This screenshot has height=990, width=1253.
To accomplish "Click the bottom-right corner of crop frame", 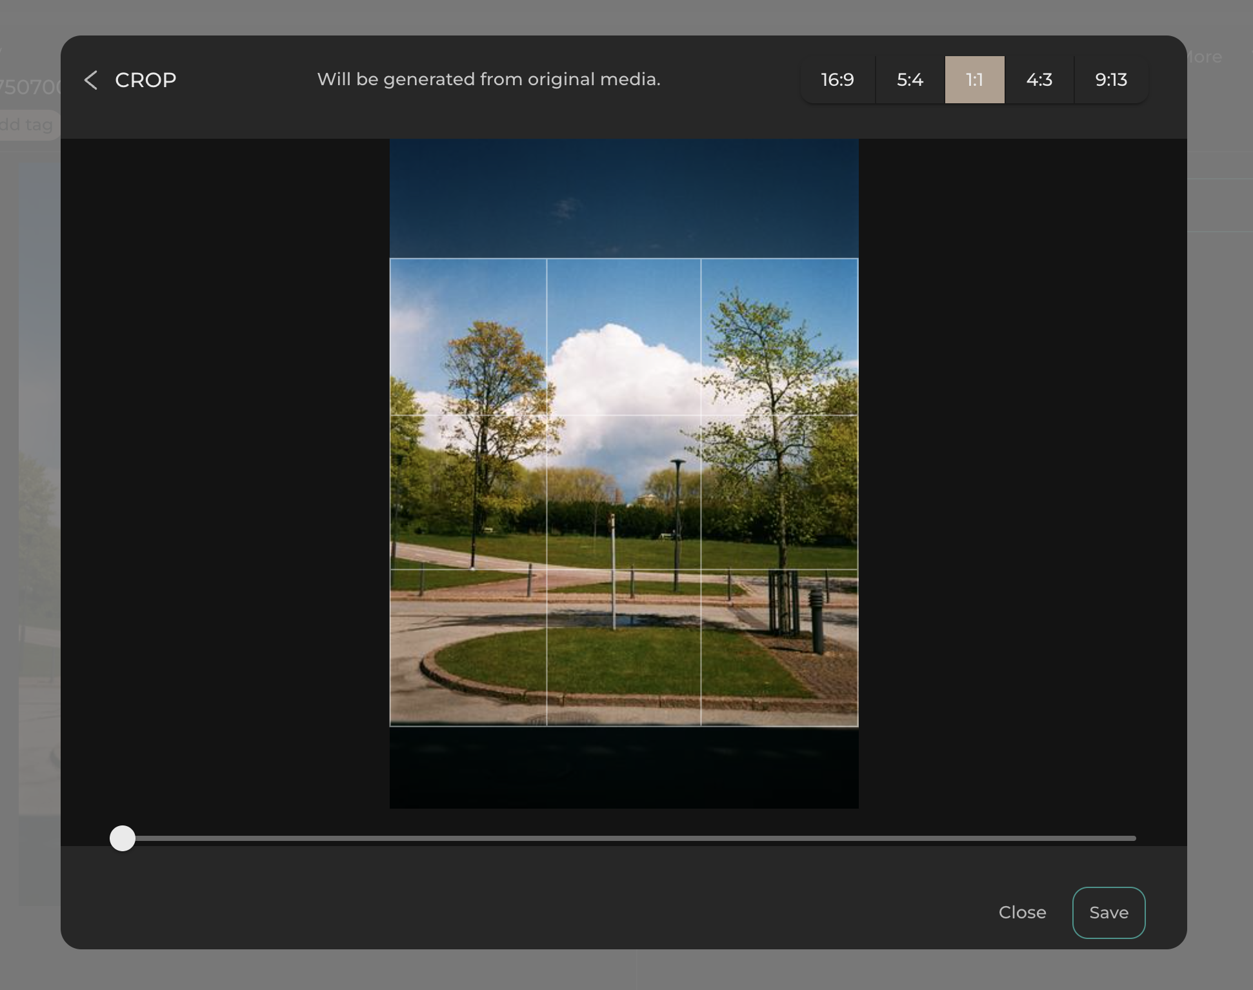I will click(x=857, y=726).
